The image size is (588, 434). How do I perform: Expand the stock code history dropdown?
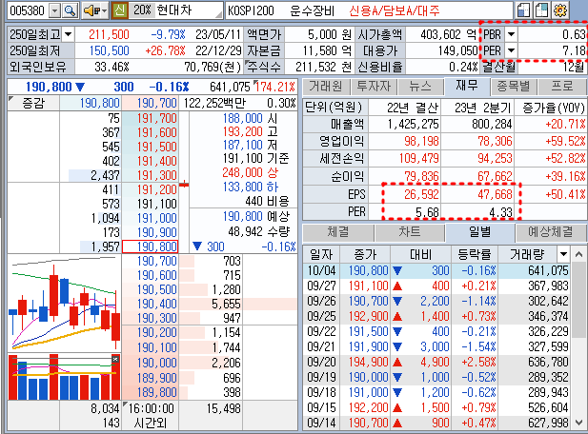(54, 10)
